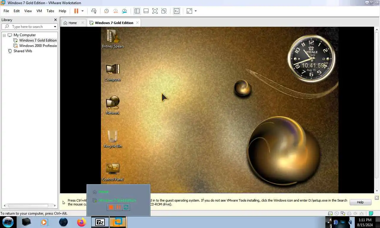Open the File menu
Screen dimensions: 380x228
click(x=6, y=11)
